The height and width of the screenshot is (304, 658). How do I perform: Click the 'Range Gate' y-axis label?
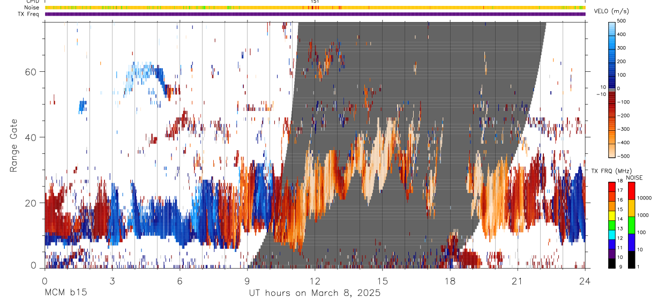(x=13, y=145)
